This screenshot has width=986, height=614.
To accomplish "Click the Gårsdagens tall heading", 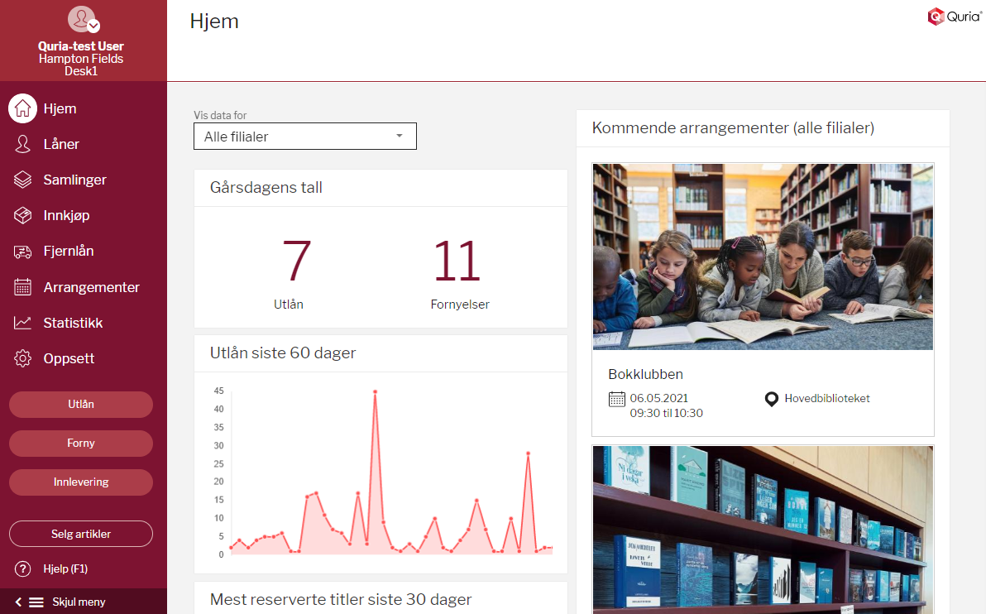I will click(x=266, y=188).
